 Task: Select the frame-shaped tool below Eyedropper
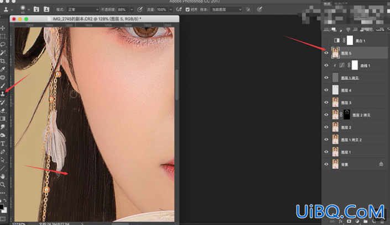pos(3,77)
